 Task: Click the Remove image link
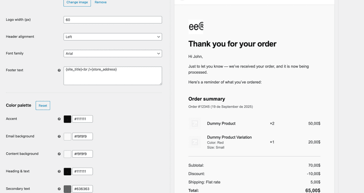[101, 2]
